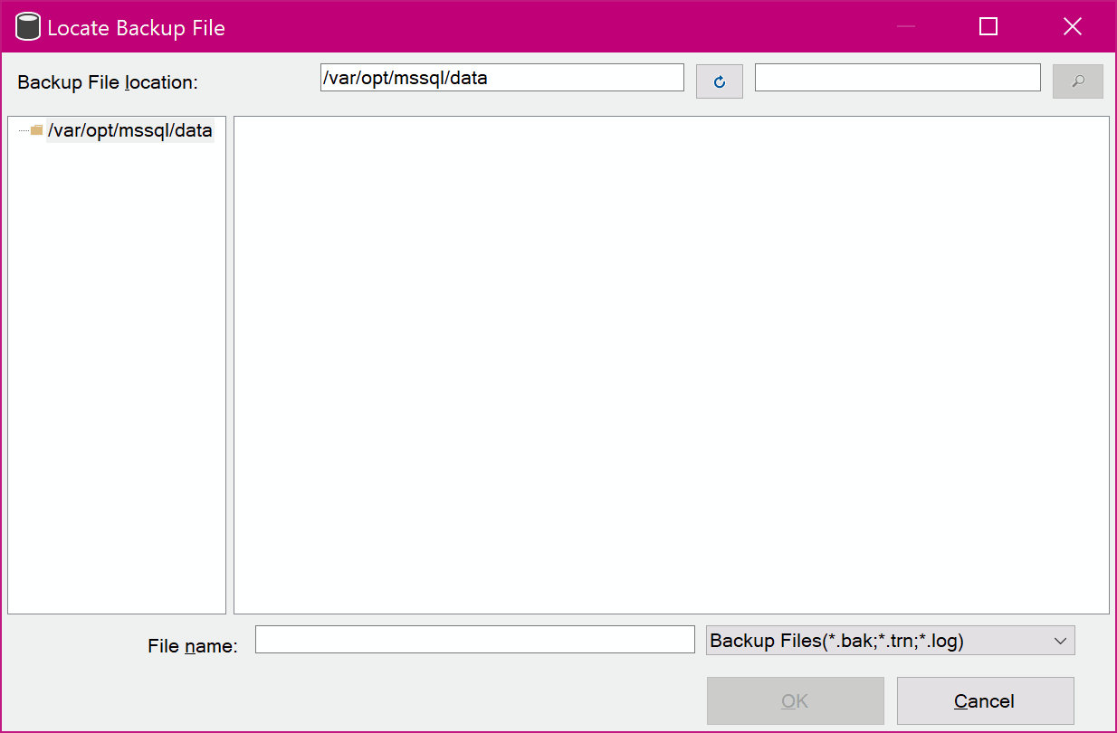Click inside the File name field
This screenshot has height=733, width=1117.
[475, 639]
